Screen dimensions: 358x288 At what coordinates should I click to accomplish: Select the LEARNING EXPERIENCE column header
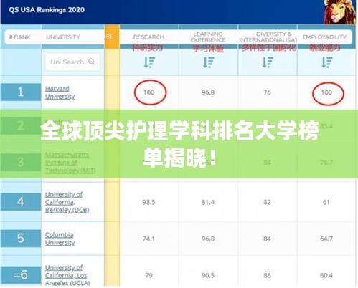click(x=208, y=37)
